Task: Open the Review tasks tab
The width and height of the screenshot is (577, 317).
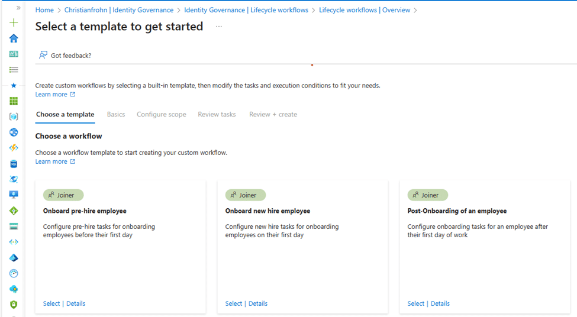Action: click(x=217, y=114)
